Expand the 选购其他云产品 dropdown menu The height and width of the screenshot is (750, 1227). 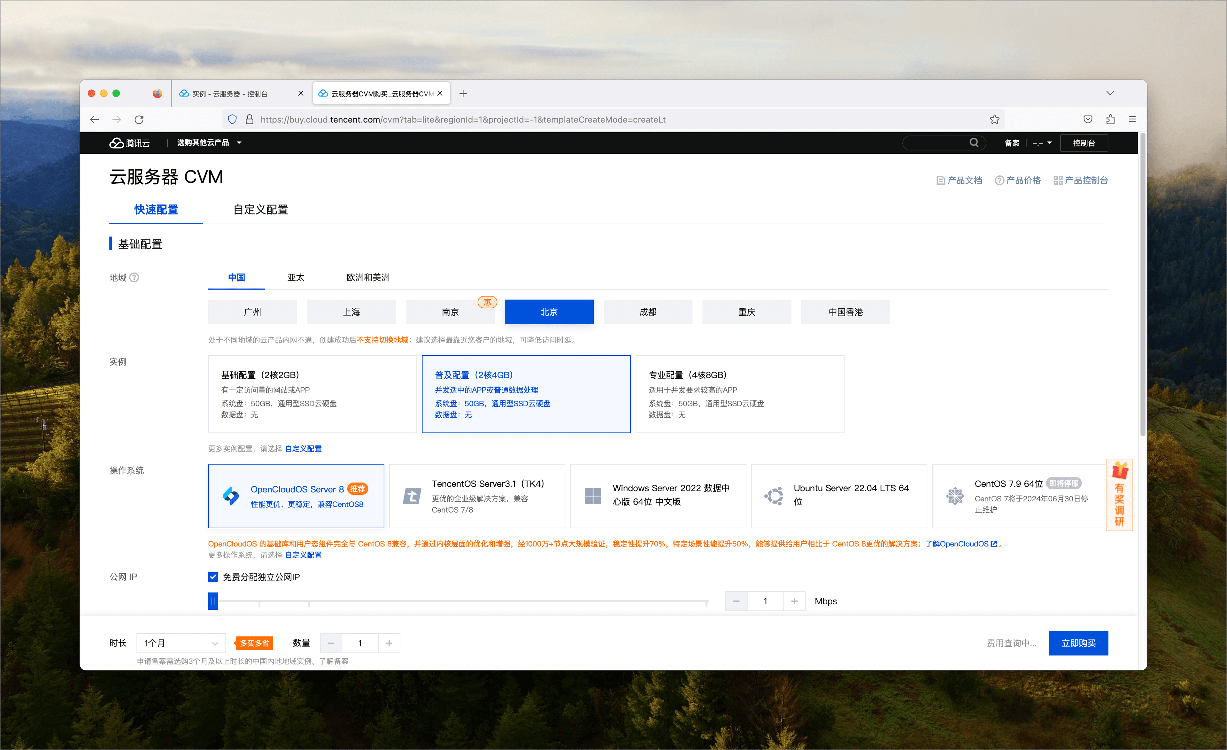(209, 143)
